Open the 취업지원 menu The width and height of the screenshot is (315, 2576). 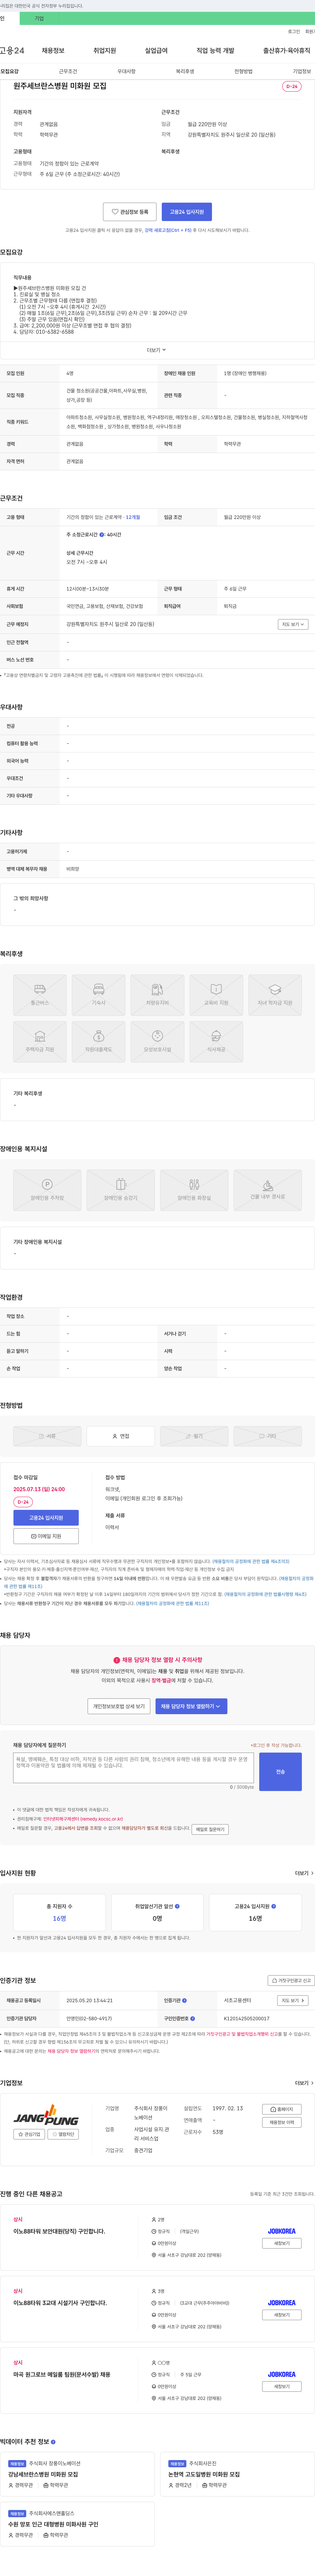tap(105, 50)
